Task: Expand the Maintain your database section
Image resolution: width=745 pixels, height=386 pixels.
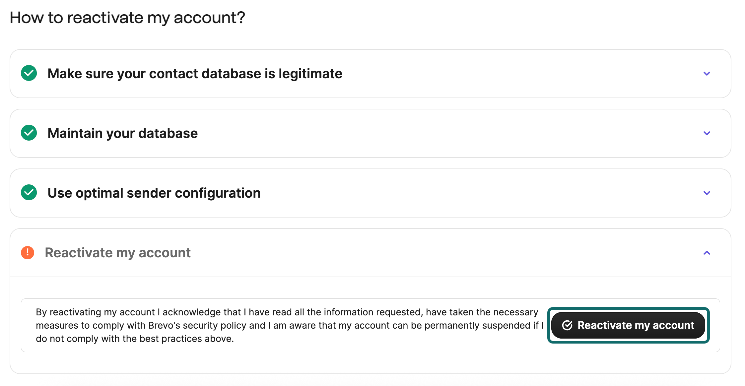Action: pyautogui.click(x=707, y=133)
